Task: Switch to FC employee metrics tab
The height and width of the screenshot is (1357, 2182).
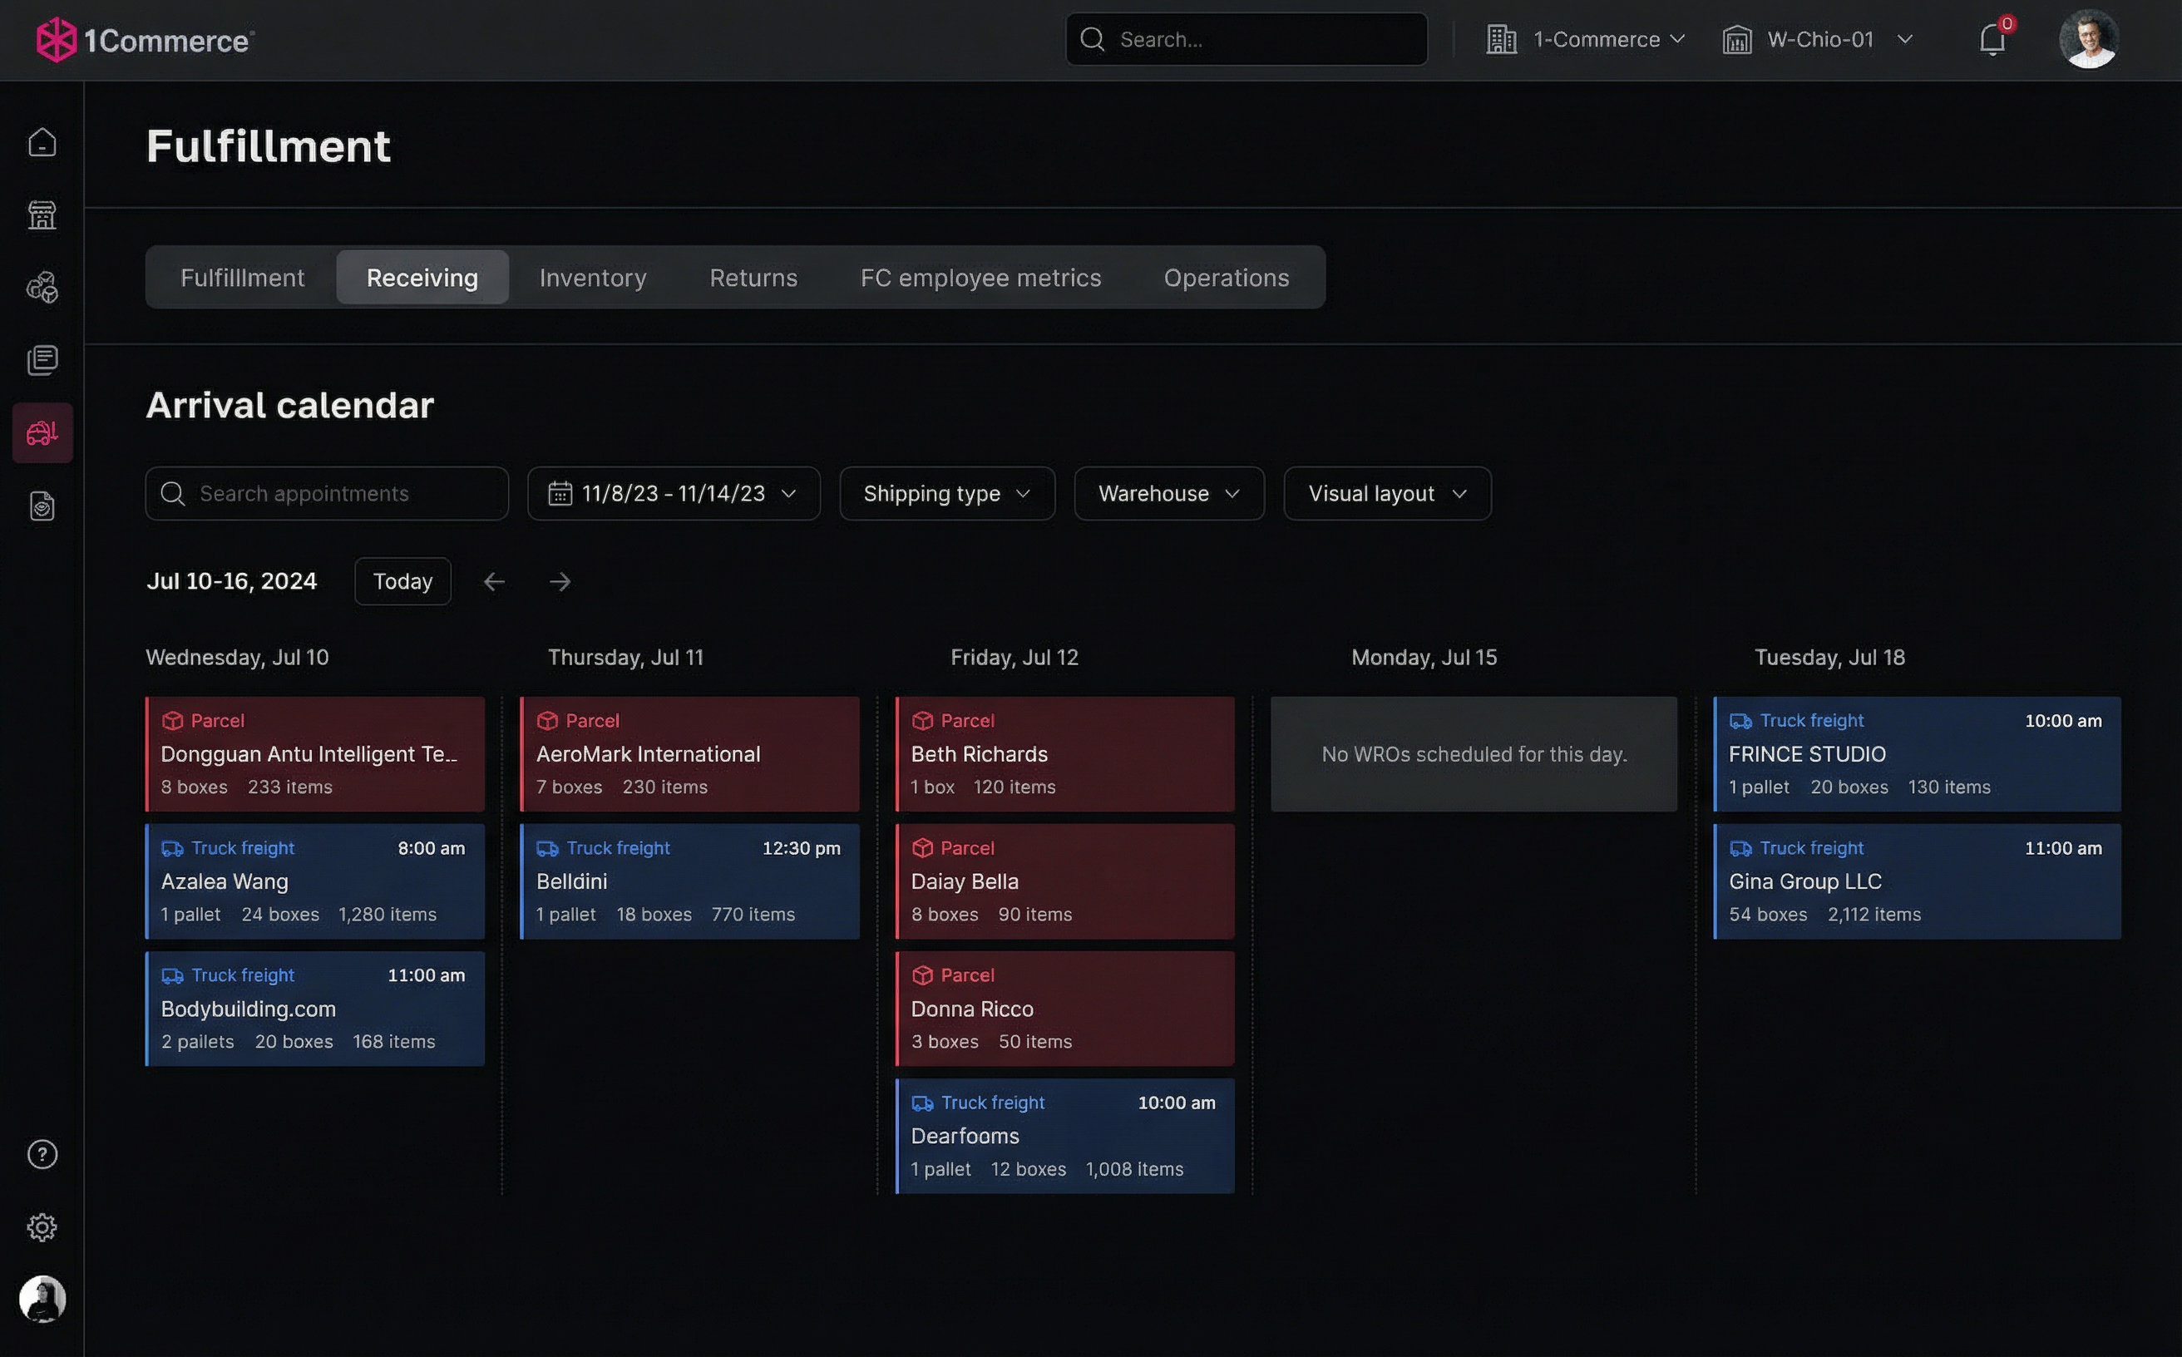Action: [980, 278]
